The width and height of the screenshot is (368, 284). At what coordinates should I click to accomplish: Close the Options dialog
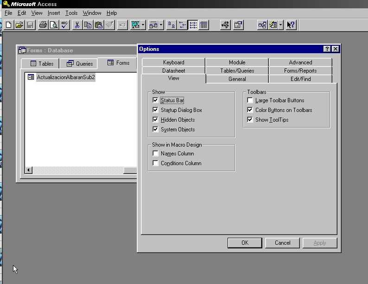tap(336, 49)
